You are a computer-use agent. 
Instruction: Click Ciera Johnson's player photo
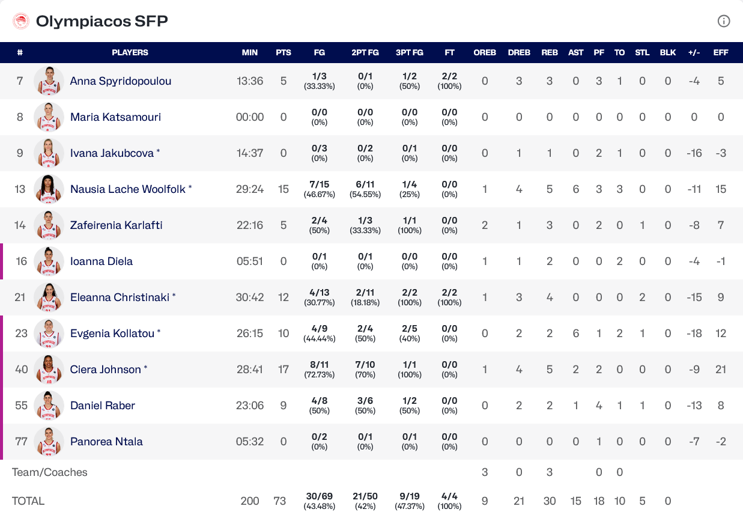49,370
